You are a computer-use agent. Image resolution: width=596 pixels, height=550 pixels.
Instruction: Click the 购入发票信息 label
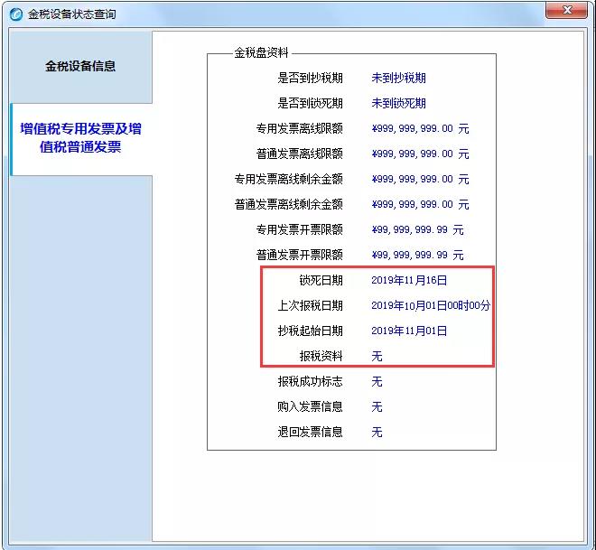310,407
